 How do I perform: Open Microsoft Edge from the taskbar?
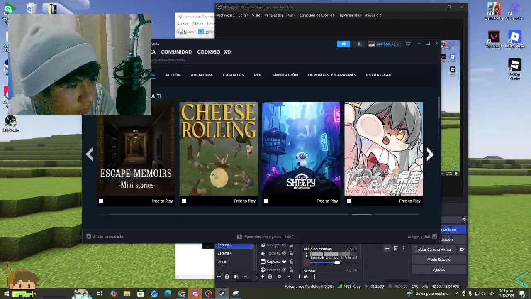[168, 294]
